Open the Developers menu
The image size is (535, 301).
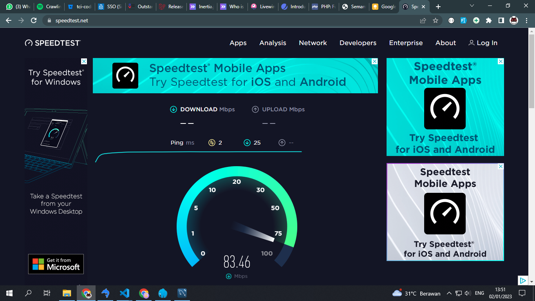[x=358, y=43]
